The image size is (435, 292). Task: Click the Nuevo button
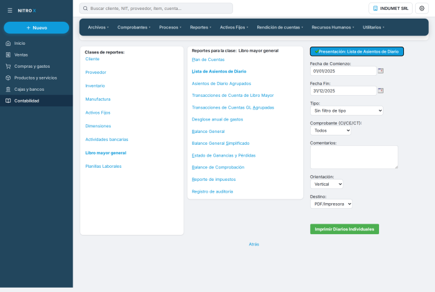[x=36, y=28]
